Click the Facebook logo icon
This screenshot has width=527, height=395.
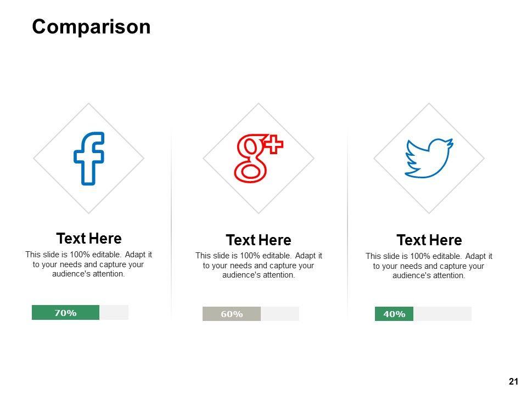pos(89,158)
